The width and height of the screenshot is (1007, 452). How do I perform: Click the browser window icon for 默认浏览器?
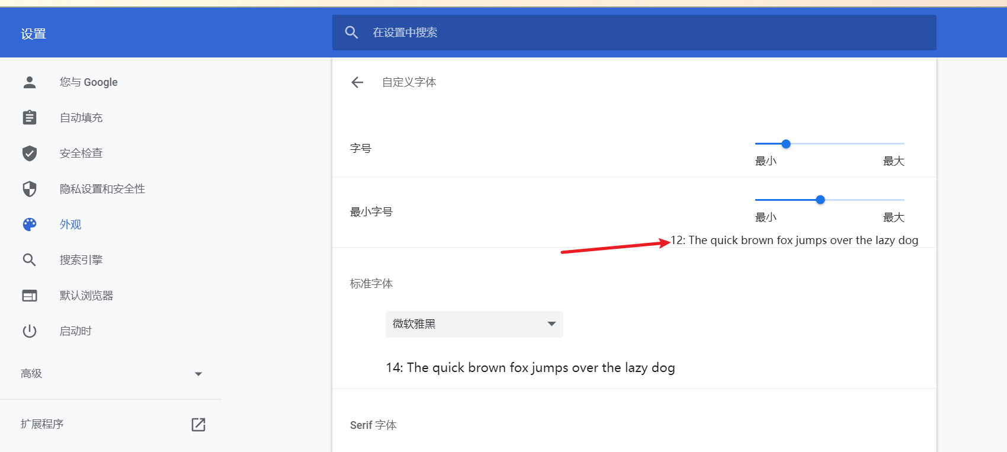(x=30, y=296)
